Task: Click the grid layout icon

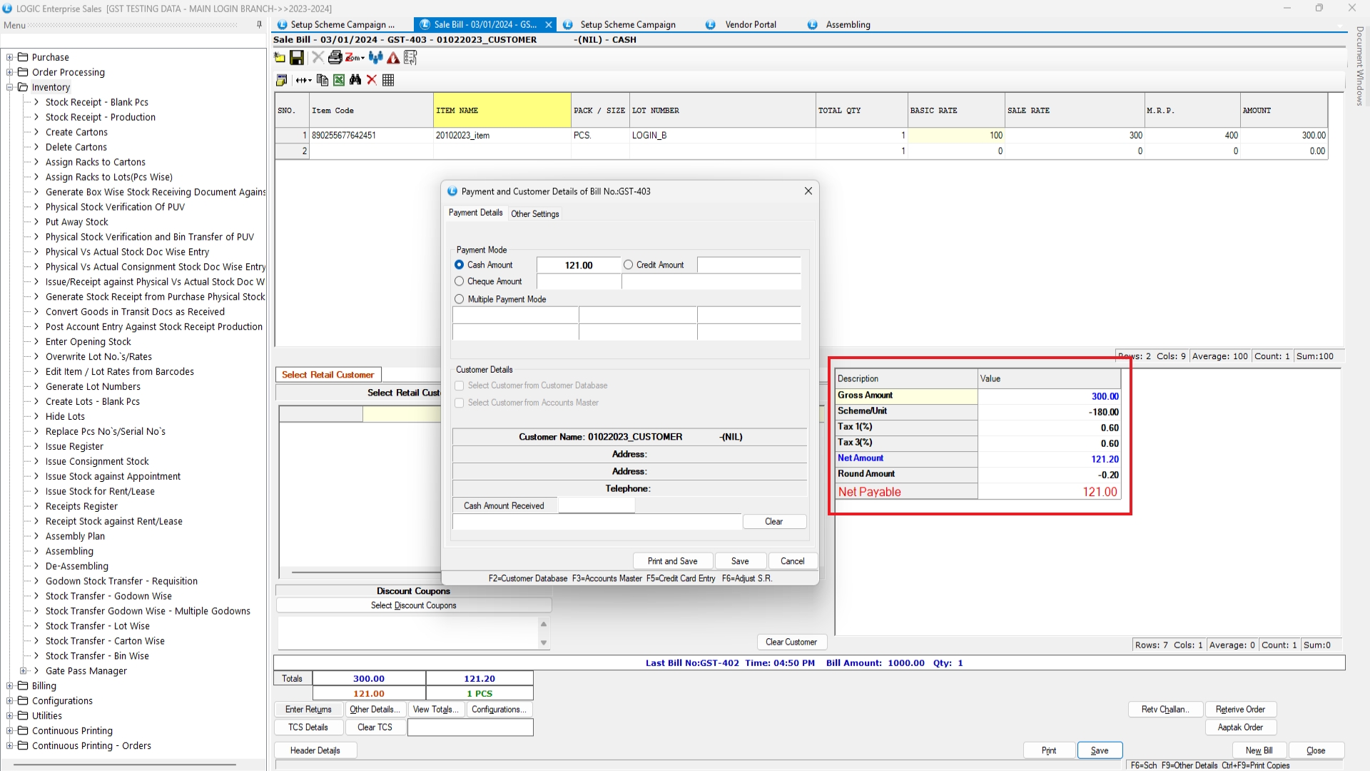Action: pos(388,80)
